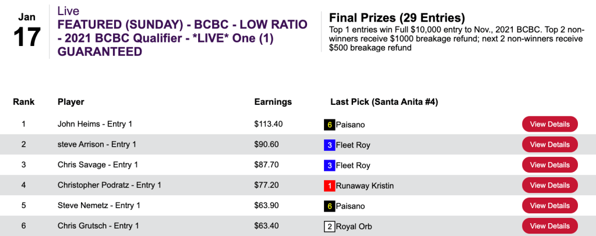Show View Details for Chris Savage
Screen dimensions: 596x236
(x=549, y=165)
